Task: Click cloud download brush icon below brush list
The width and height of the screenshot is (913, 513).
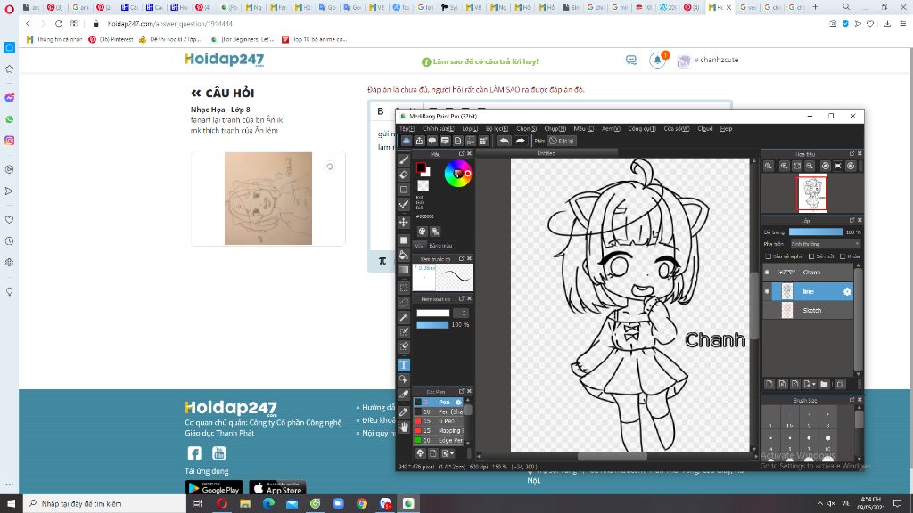Action: click(420, 453)
